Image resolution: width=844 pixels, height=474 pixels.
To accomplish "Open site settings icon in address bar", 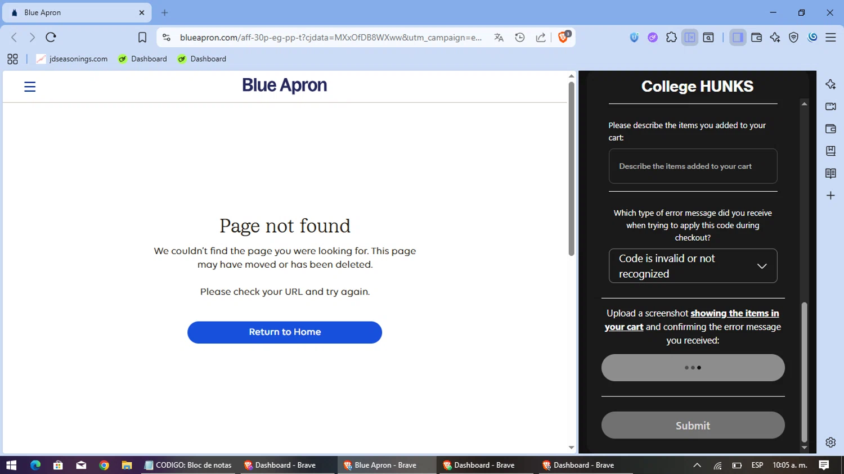I will (166, 37).
